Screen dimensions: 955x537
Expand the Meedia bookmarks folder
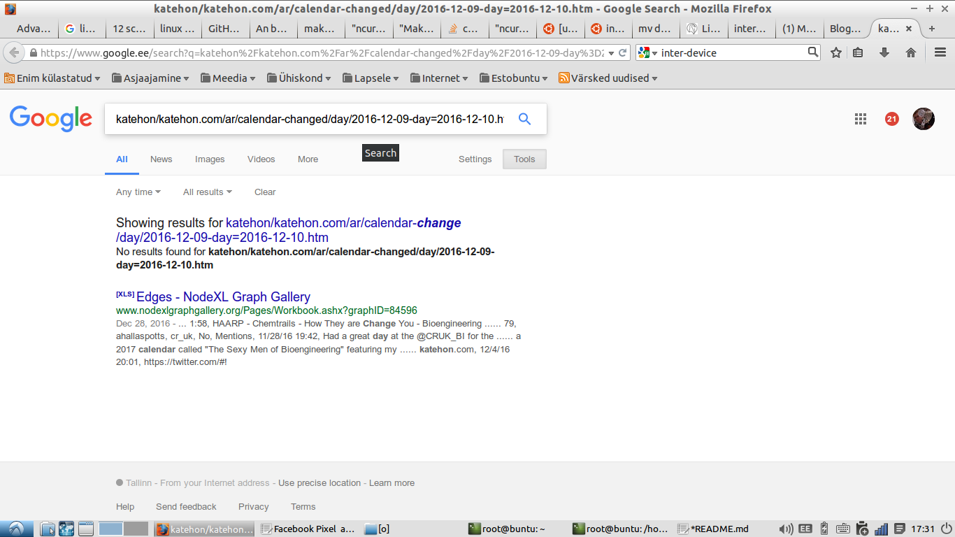coord(228,78)
